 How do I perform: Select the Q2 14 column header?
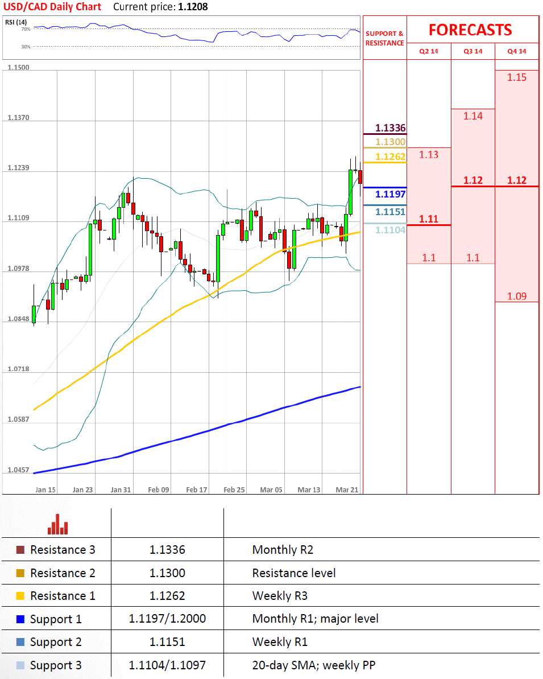429,51
